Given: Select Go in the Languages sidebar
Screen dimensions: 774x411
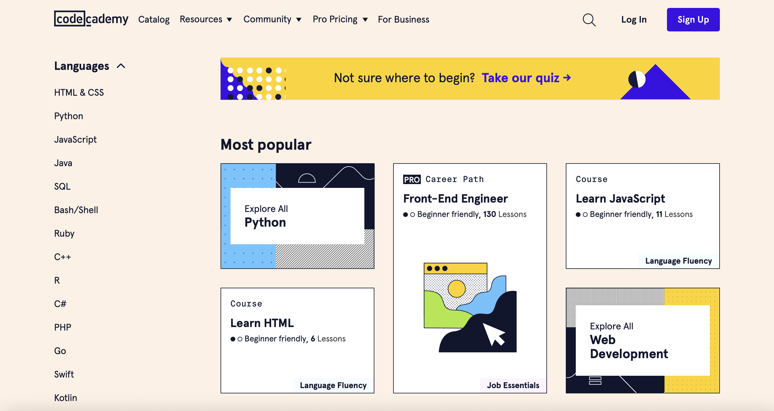Looking at the screenshot, I should (60, 351).
